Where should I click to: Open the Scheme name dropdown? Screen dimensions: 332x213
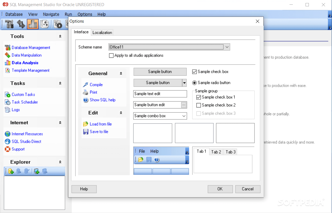(227, 47)
